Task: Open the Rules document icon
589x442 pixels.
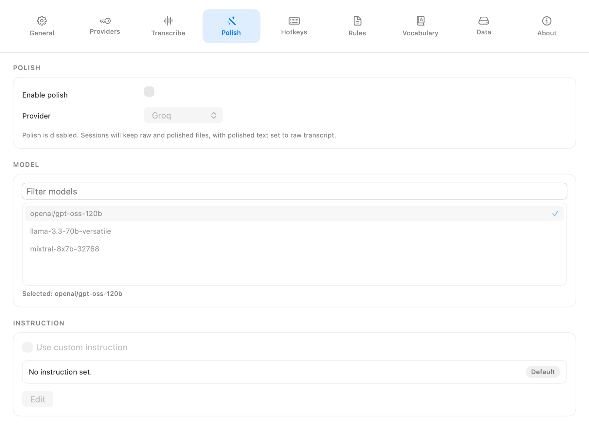Action: click(x=357, y=21)
